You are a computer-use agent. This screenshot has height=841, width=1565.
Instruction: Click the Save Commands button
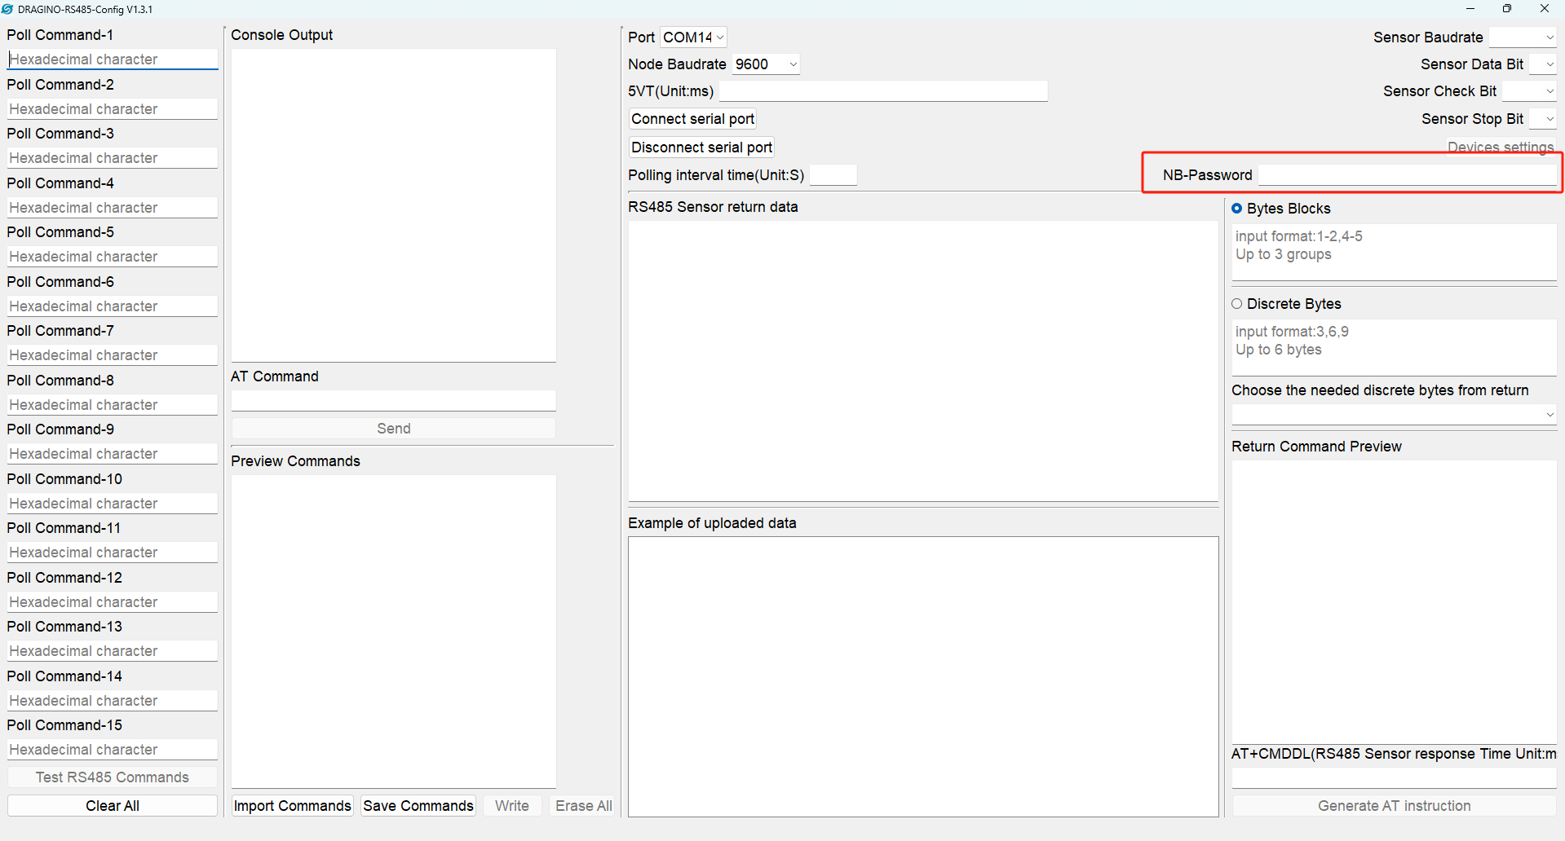418,806
